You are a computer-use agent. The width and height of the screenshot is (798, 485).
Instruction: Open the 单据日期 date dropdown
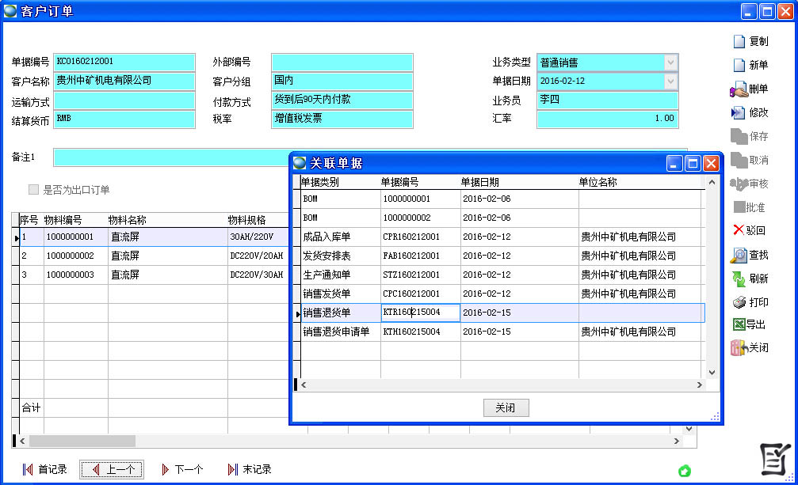point(670,81)
